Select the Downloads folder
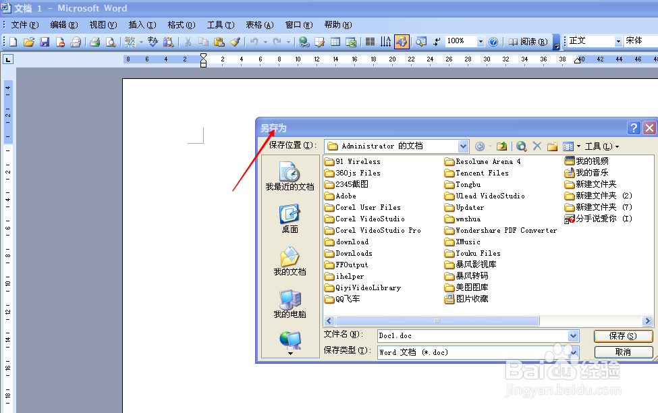 pos(348,253)
